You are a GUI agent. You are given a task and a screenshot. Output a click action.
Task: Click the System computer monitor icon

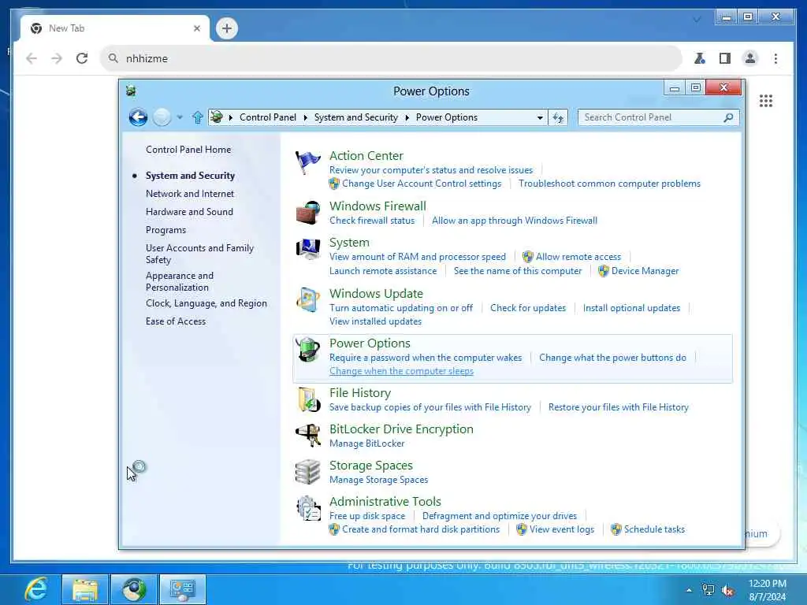pyautogui.click(x=308, y=249)
